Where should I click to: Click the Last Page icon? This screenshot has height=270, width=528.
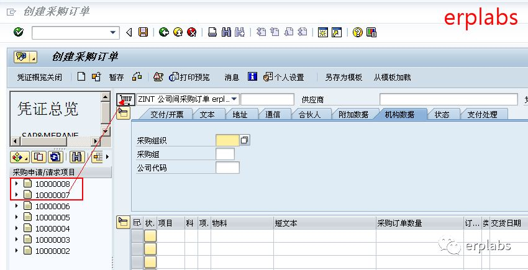(303, 32)
